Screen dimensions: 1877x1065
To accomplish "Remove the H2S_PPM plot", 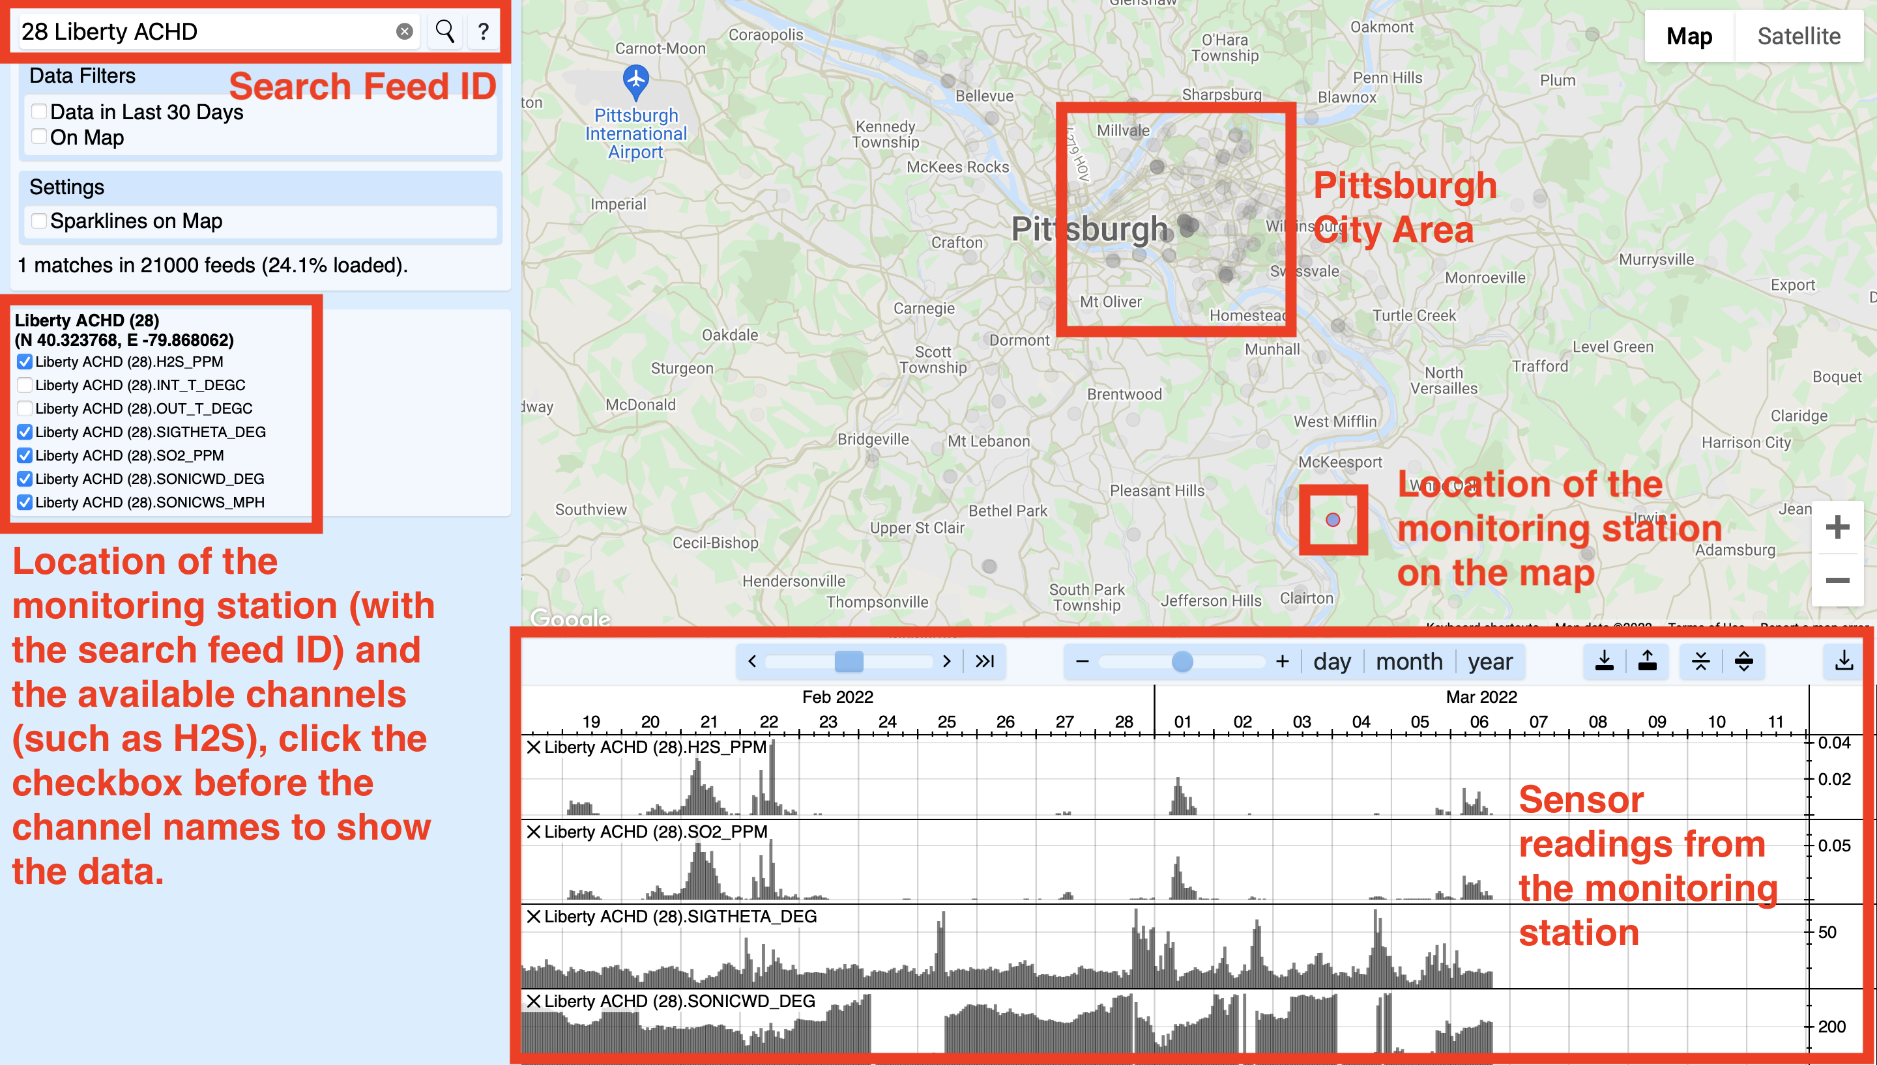I will click(534, 747).
